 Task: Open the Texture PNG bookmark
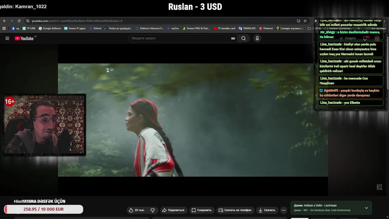[196, 28]
